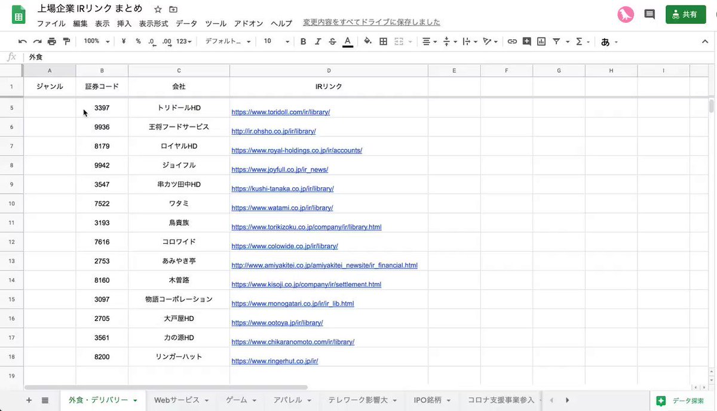Undo the last action
The width and height of the screenshot is (717, 411).
(23, 42)
